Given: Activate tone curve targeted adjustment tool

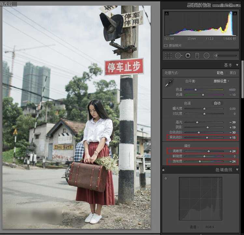Looking at the screenshot, I should coord(166,179).
